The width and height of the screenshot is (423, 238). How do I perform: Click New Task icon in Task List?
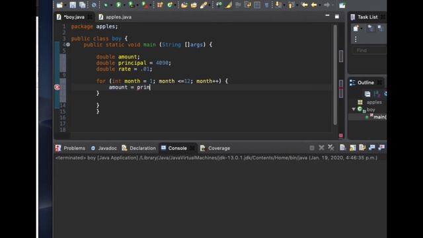[x=356, y=28]
